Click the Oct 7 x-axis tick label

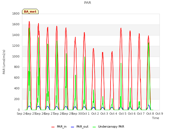pos(141,114)
